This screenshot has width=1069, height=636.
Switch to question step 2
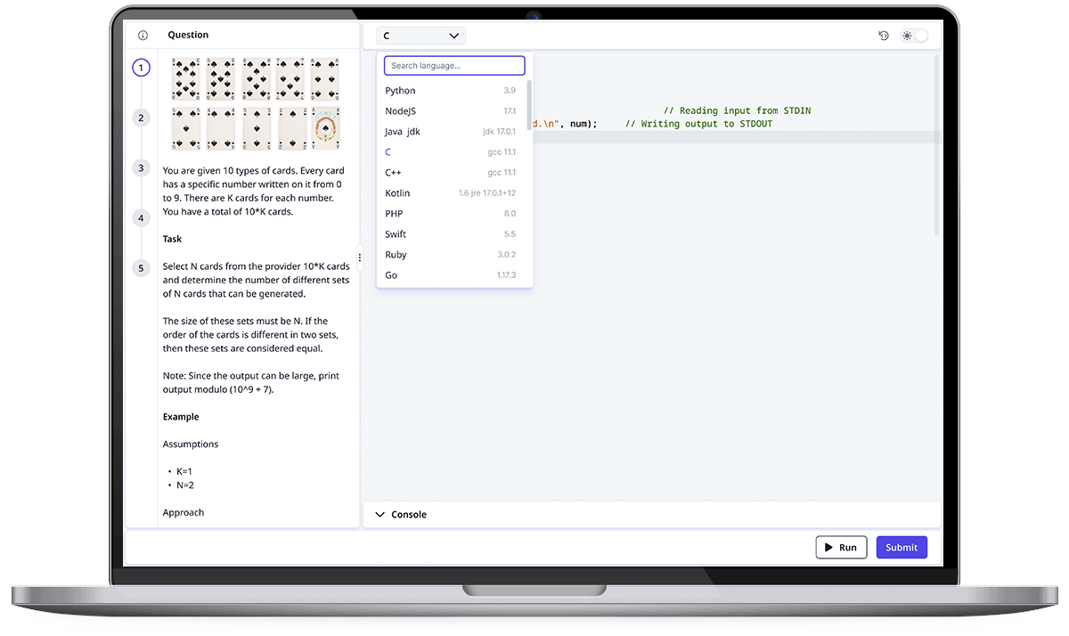point(141,117)
